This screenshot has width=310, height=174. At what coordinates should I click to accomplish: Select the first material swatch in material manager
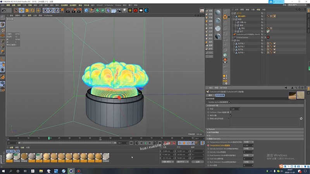tap(10, 157)
